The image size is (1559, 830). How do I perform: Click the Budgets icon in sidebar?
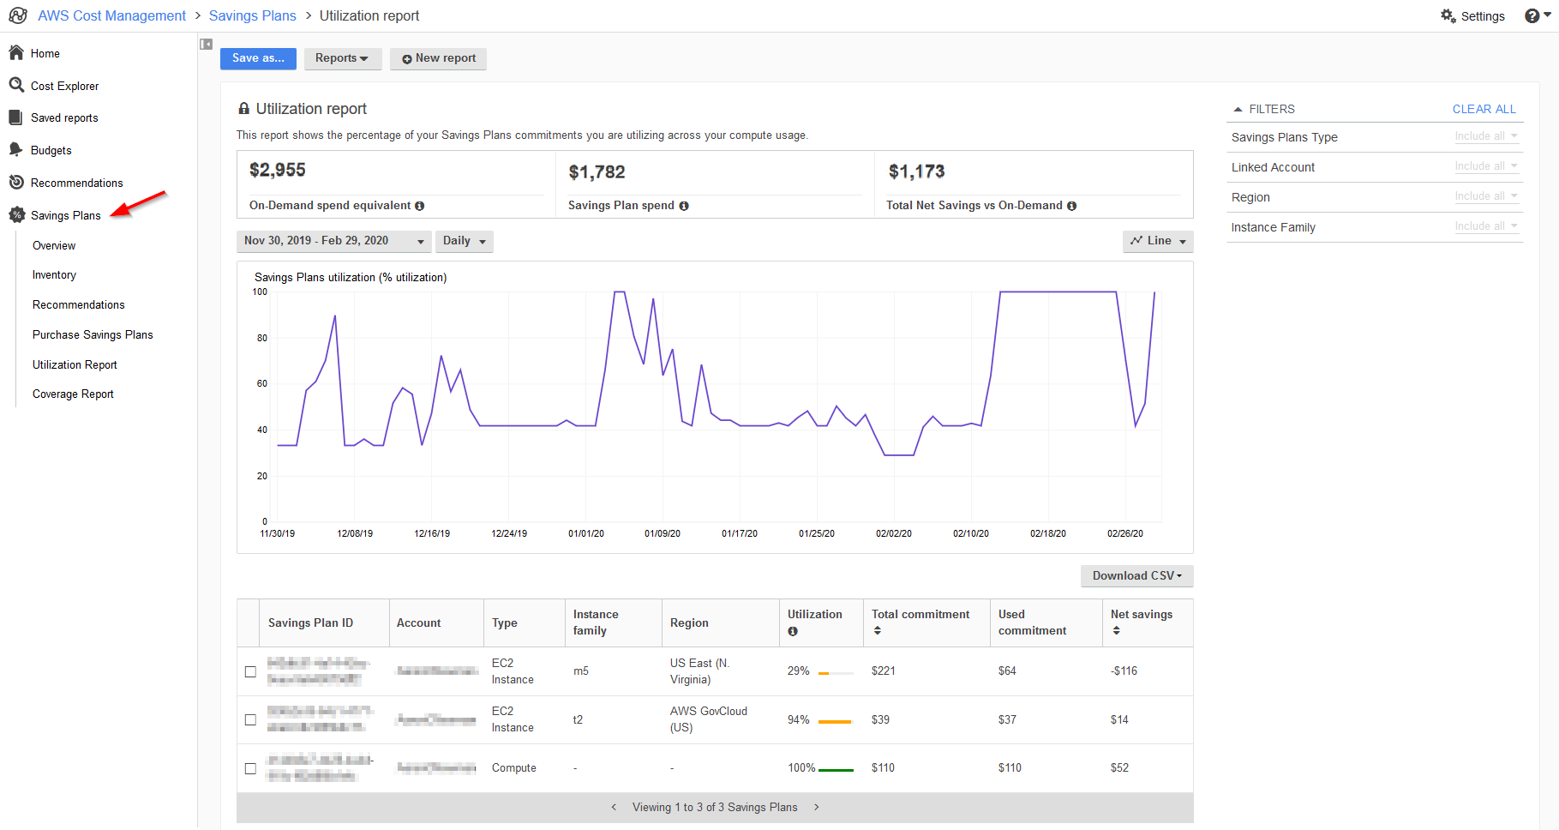tap(15, 149)
